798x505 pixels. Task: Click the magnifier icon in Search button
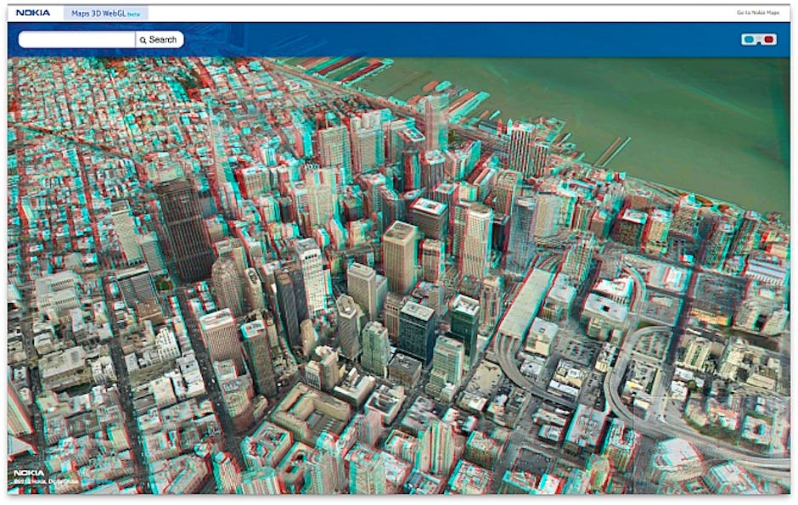(143, 40)
